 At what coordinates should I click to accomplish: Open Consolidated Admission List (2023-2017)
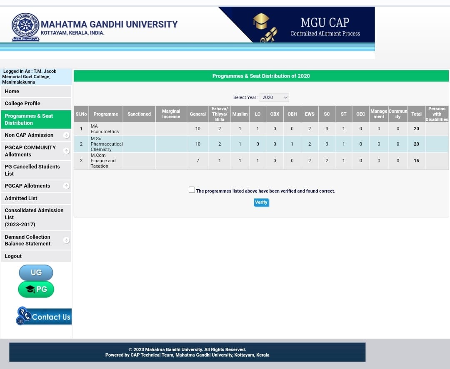click(x=36, y=218)
